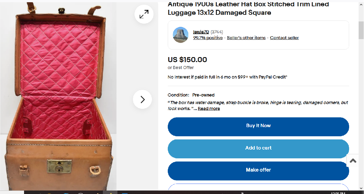Click the Contact seller link
This screenshot has width=364, height=194.
(284, 38)
